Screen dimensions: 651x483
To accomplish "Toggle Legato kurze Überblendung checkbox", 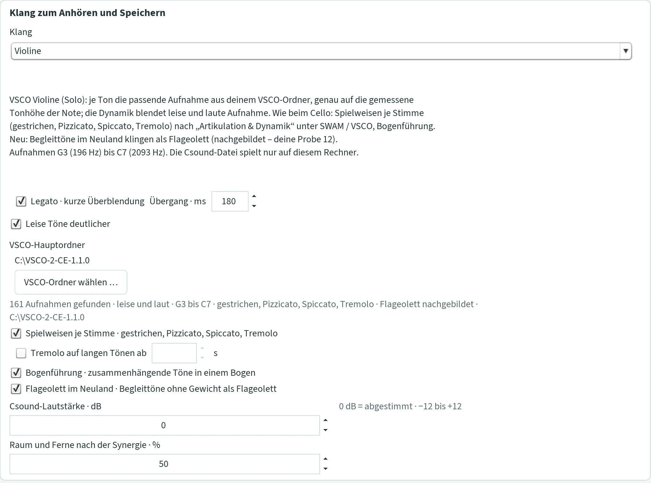I will [21, 201].
